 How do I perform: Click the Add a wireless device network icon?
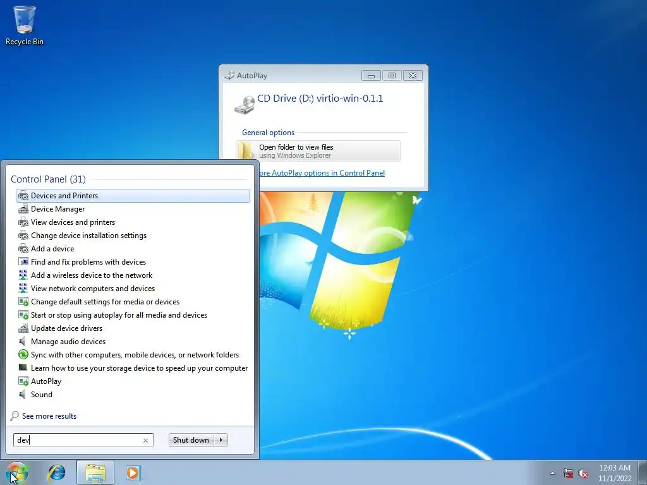[x=23, y=275]
